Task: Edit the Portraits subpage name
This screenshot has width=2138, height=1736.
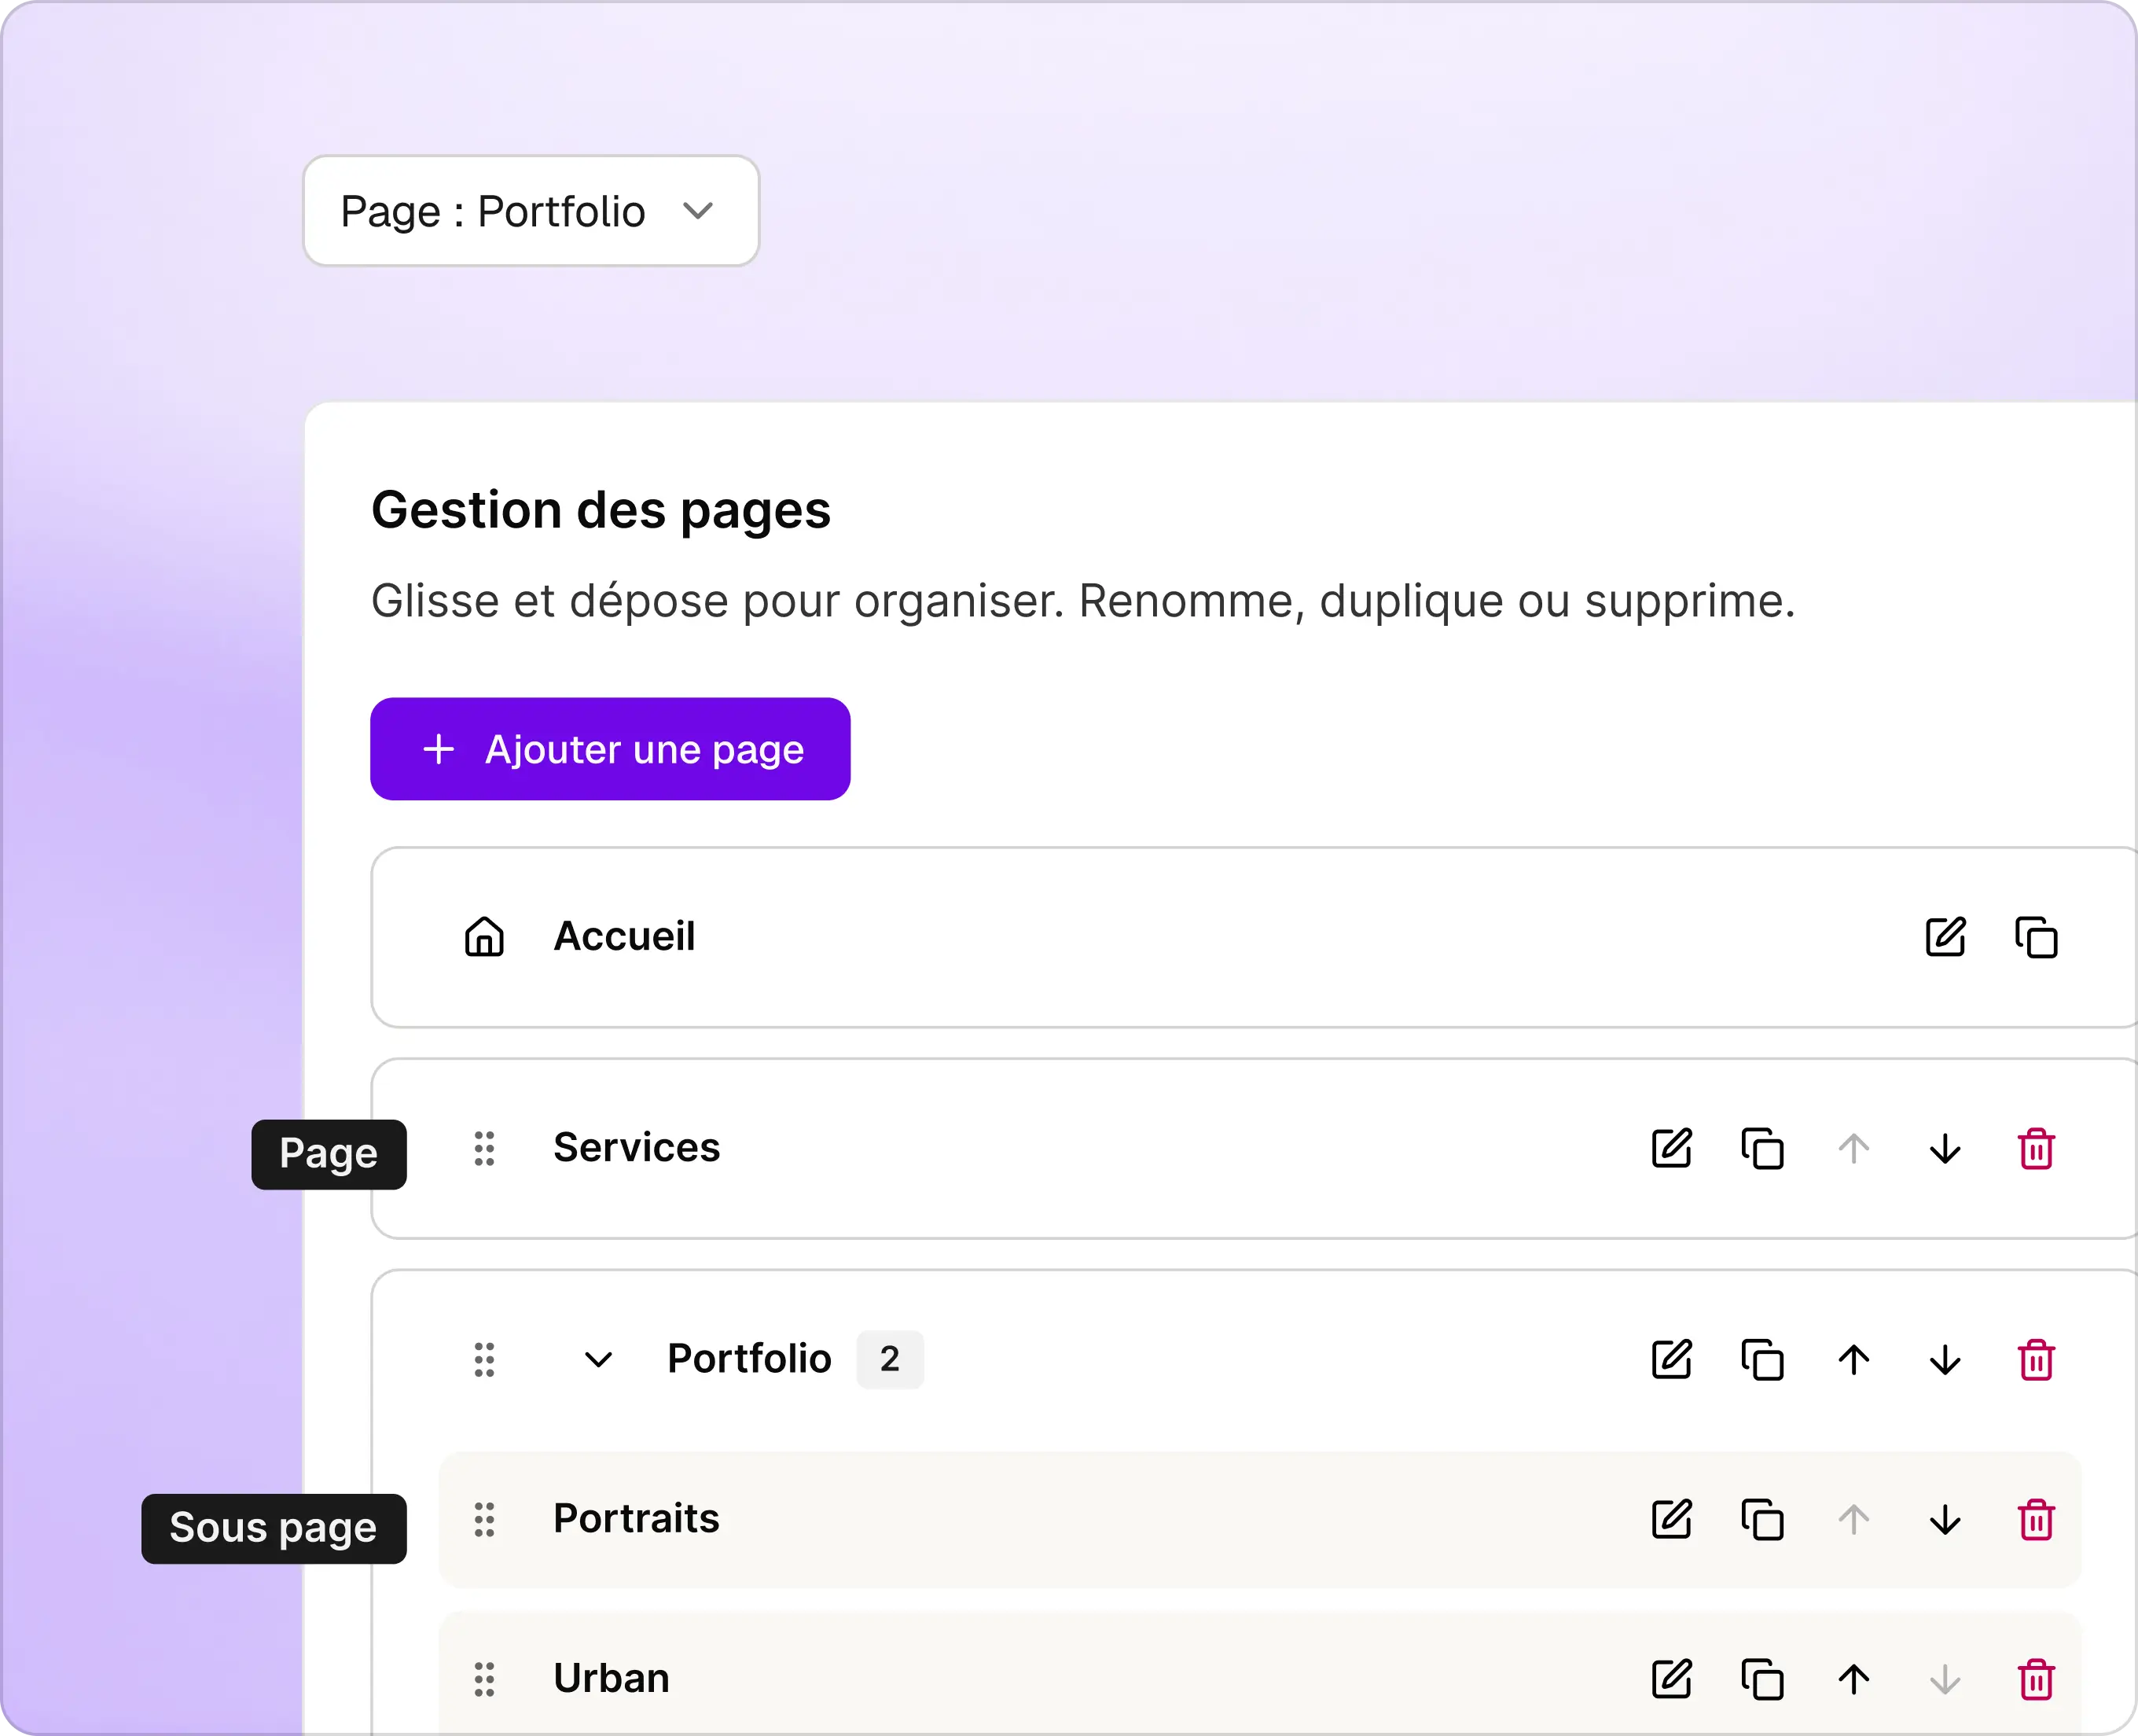Action: click(1671, 1519)
